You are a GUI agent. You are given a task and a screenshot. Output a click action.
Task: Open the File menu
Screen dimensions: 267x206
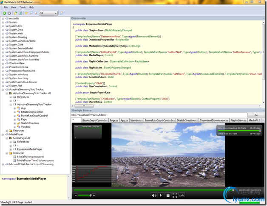click(x=6, y=7)
